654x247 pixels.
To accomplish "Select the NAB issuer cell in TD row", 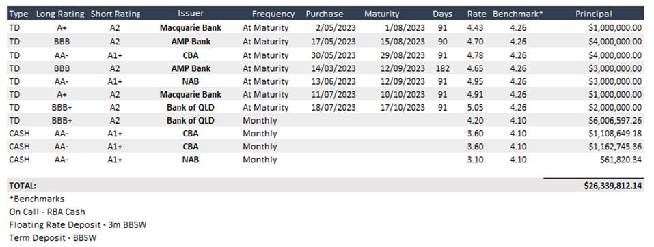I will (191, 81).
